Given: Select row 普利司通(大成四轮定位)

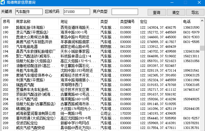Looking at the screenshot, I should coord(101,118).
